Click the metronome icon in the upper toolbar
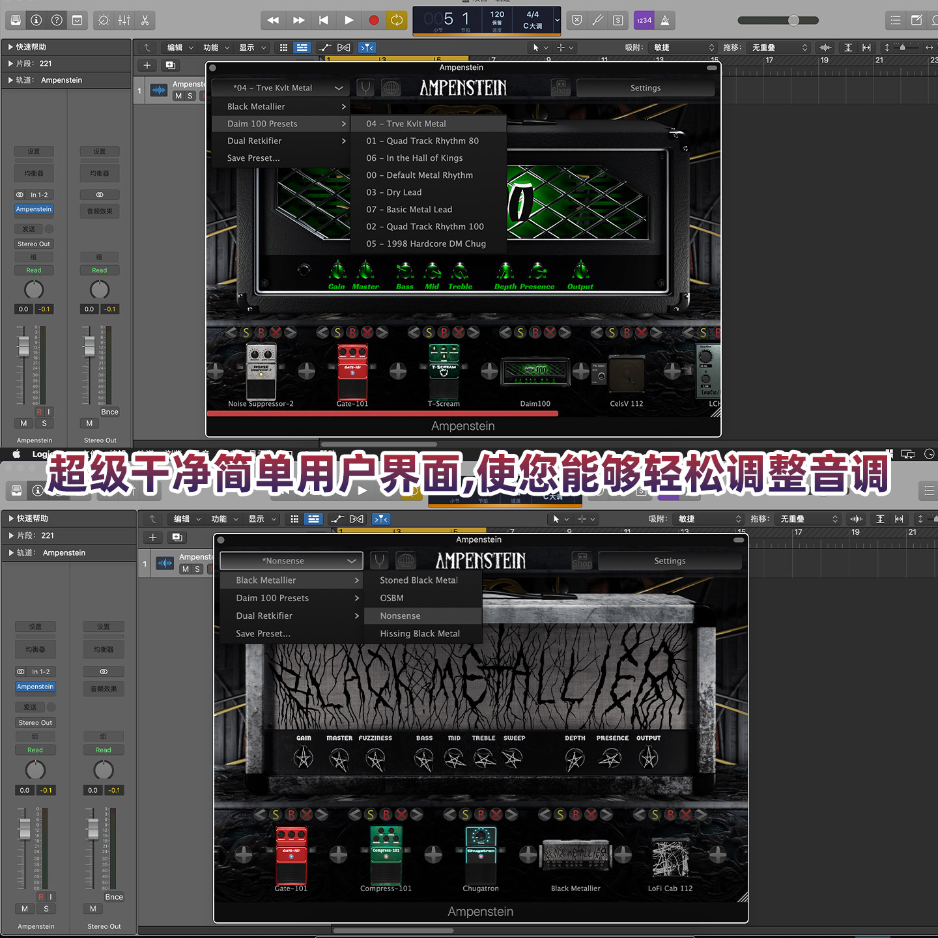 coord(665,20)
